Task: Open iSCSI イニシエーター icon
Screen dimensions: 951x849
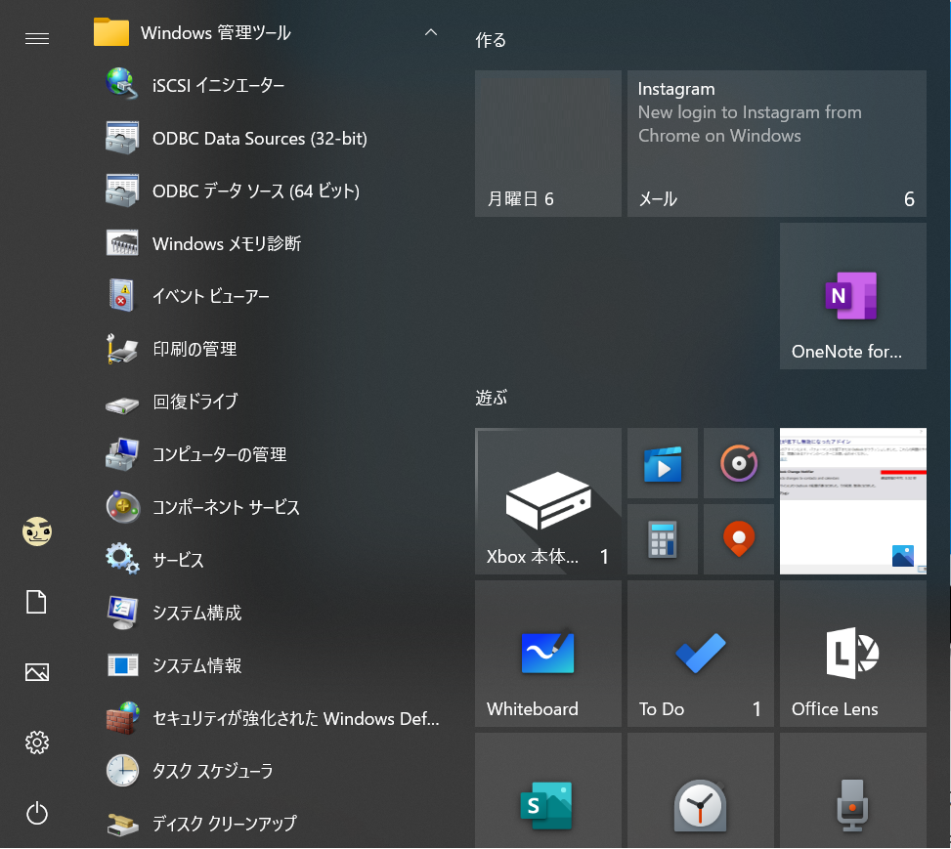Action: coord(122,84)
